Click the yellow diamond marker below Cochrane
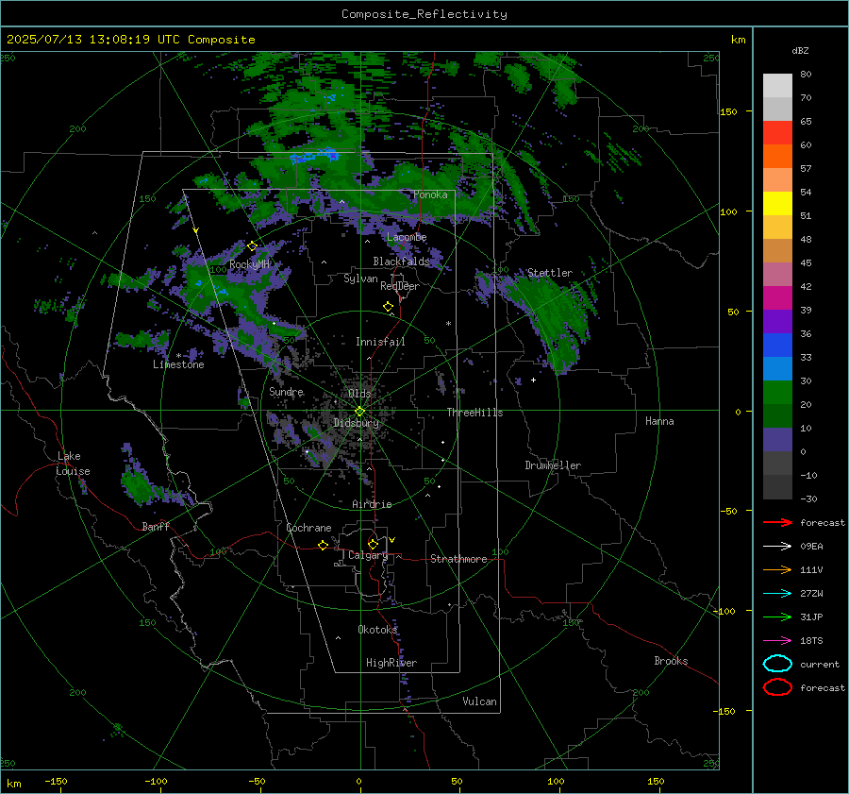 pyautogui.click(x=324, y=545)
